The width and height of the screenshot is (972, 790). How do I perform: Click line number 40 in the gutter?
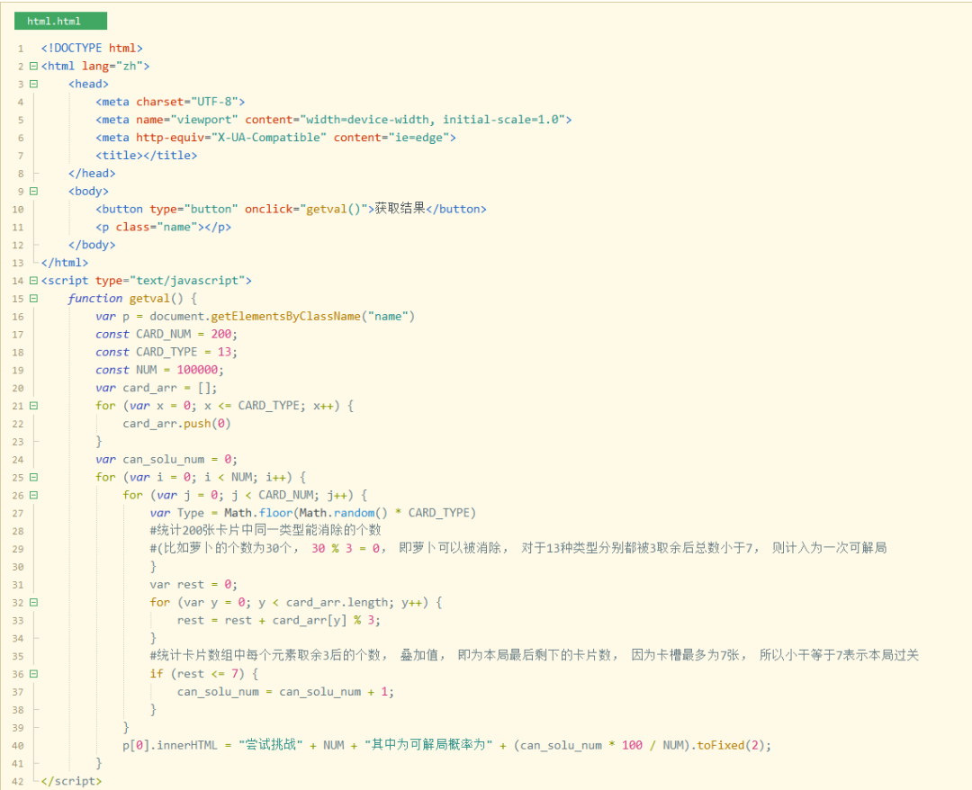pos(18,745)
